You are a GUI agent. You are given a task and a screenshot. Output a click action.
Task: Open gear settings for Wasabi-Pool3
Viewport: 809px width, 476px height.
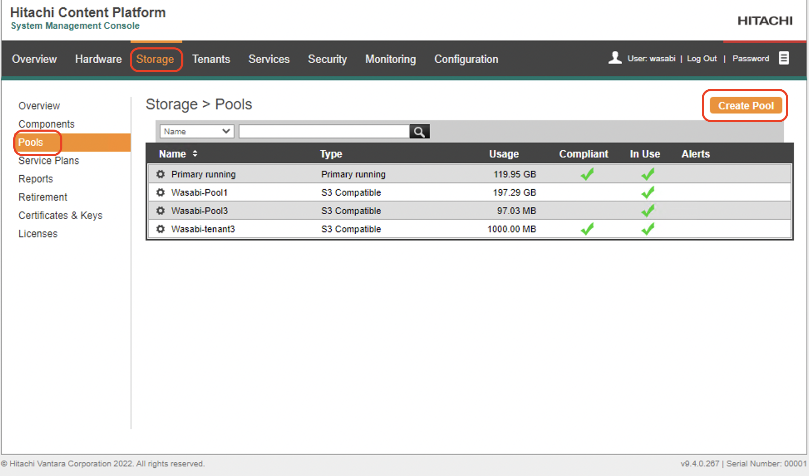pos(160,211)
